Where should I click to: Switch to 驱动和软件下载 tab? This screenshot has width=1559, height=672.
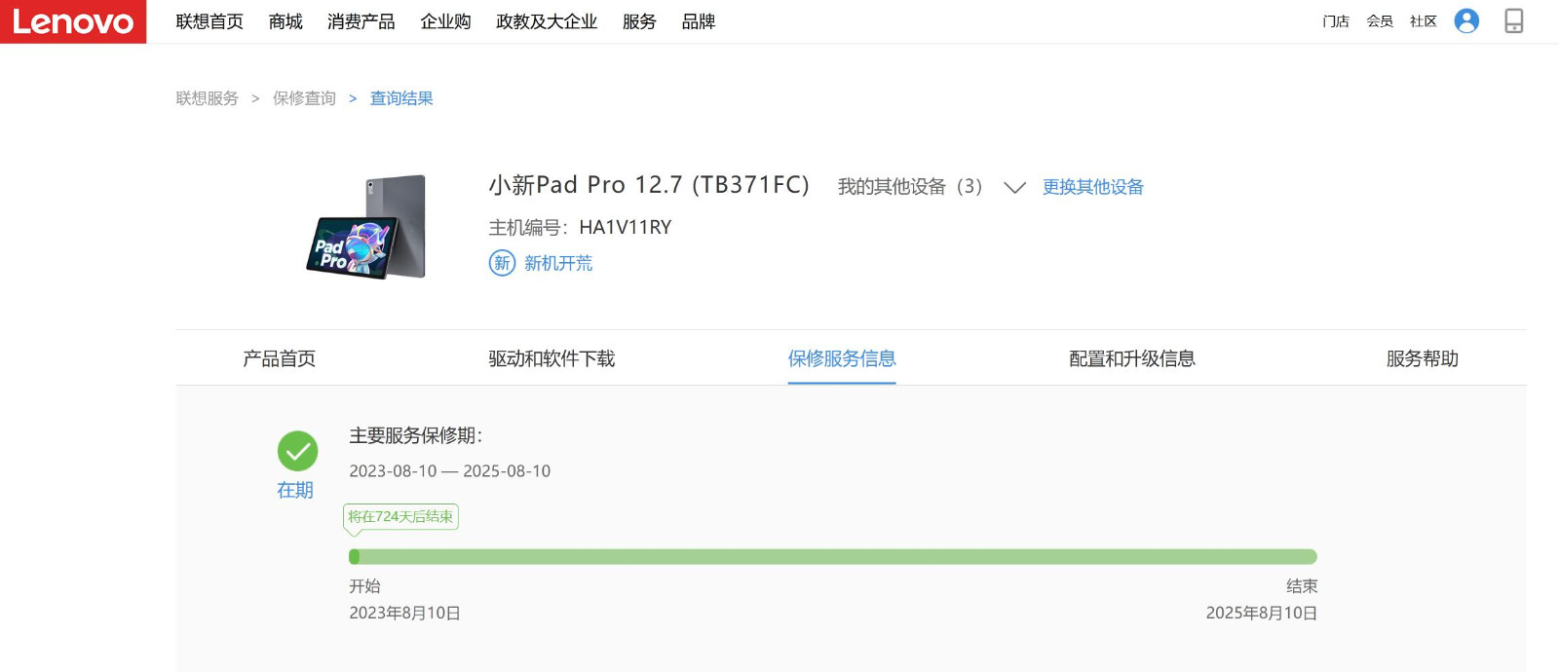coord(551,358)
